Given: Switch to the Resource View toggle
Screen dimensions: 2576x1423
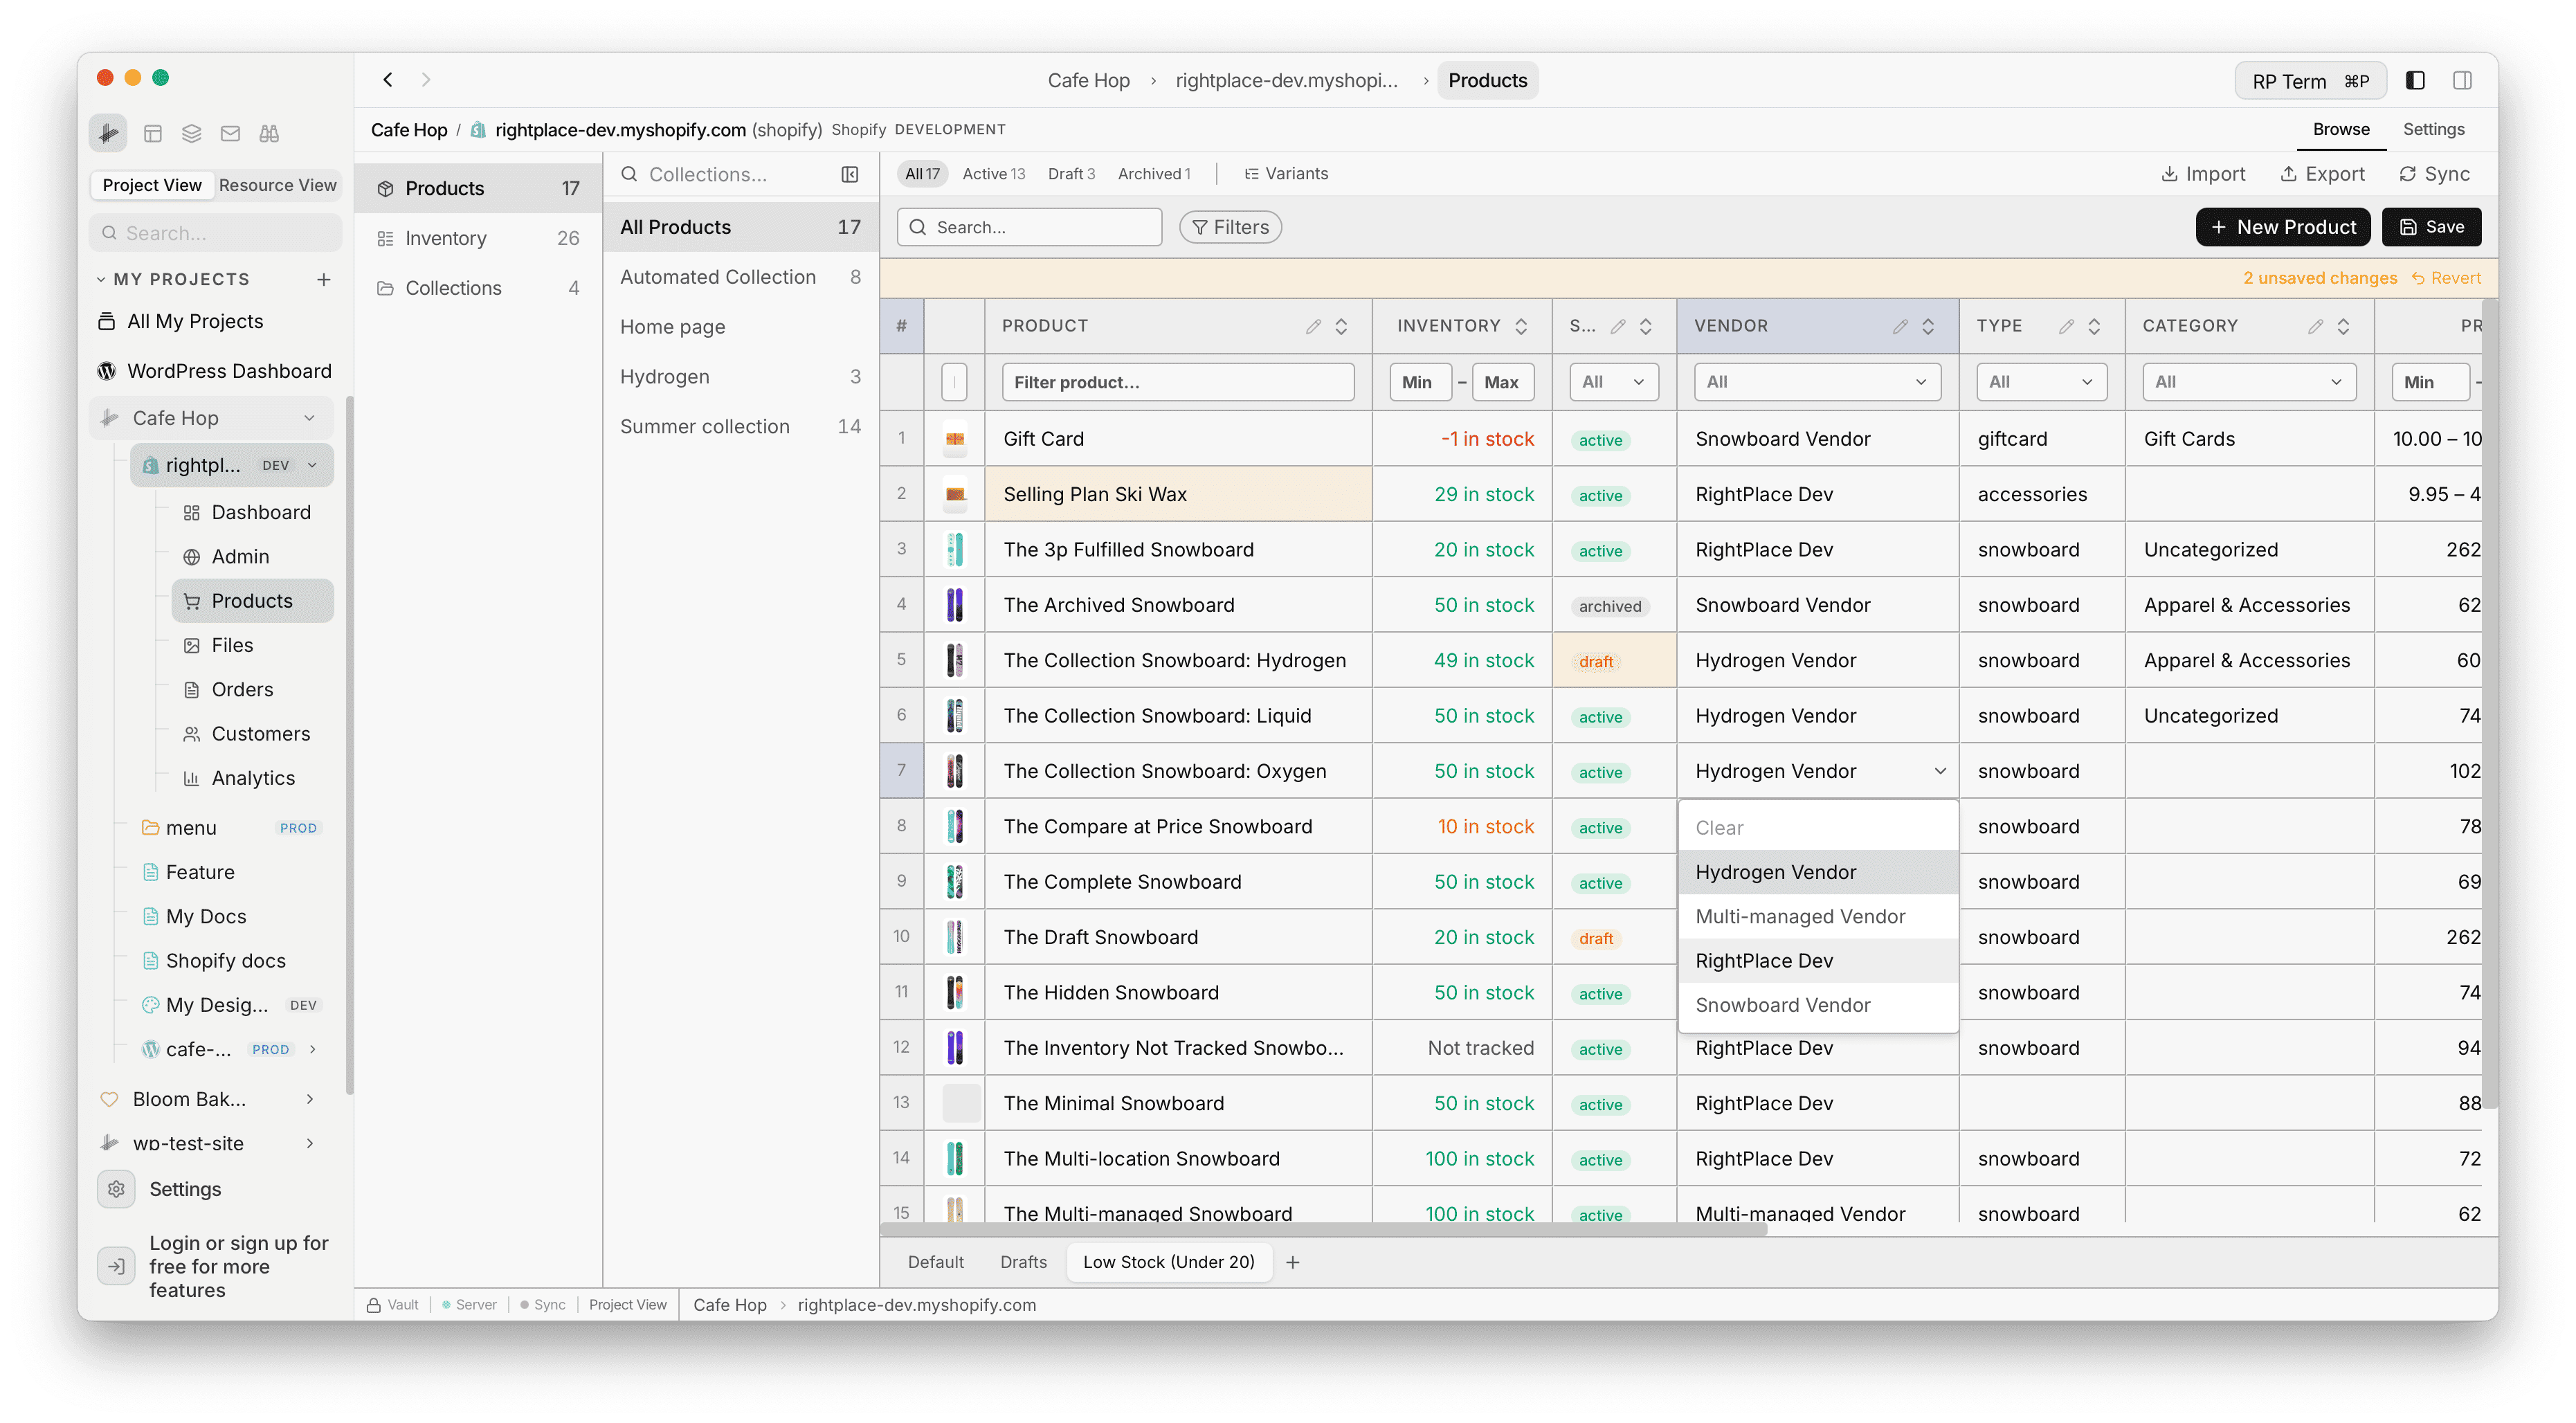Looking at the screenshot, I should click(277, 184).
